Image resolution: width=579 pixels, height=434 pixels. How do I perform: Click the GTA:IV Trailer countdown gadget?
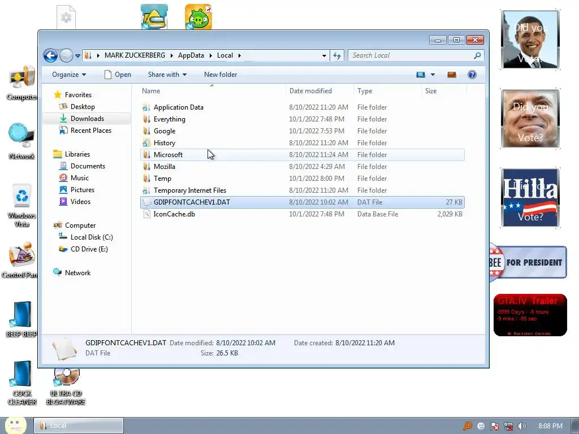pyautogui.click(x=530, y=315)
